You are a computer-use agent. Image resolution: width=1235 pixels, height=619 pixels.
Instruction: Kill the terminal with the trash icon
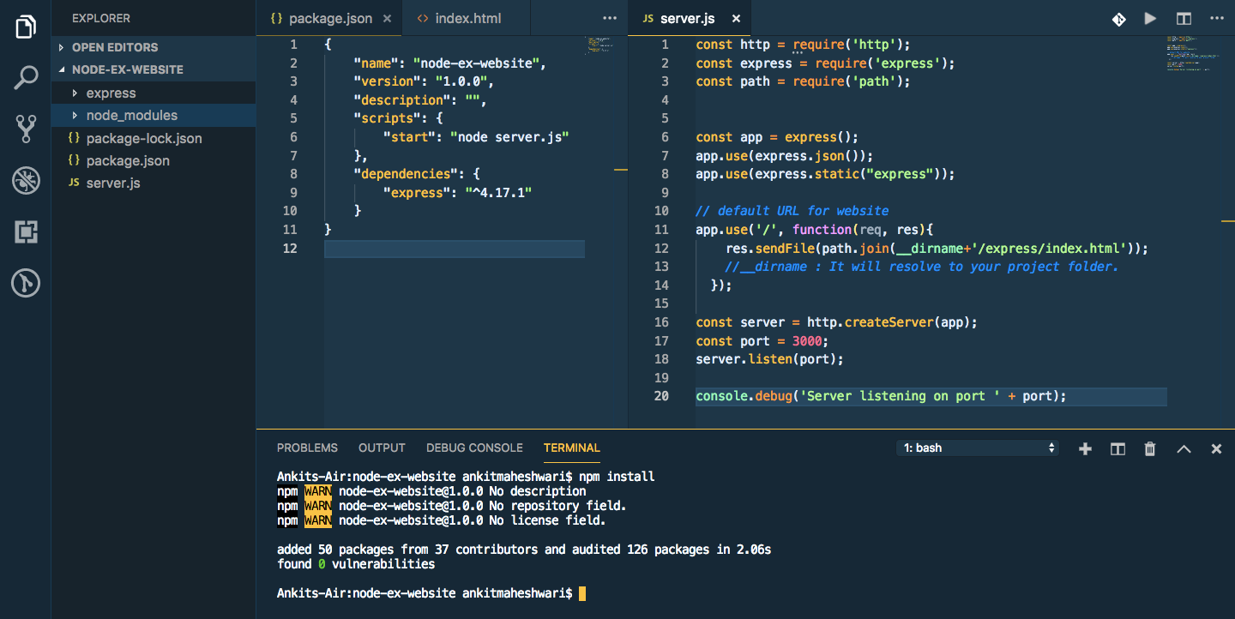click(x=1149, y=448)
